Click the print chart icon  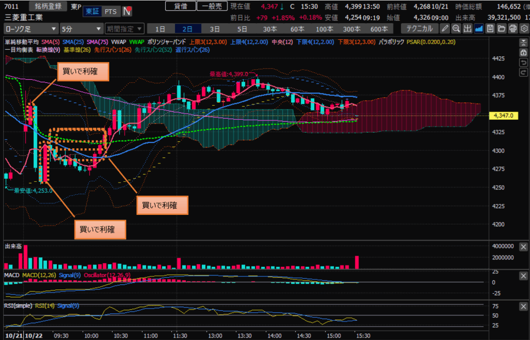coord(512,28)
